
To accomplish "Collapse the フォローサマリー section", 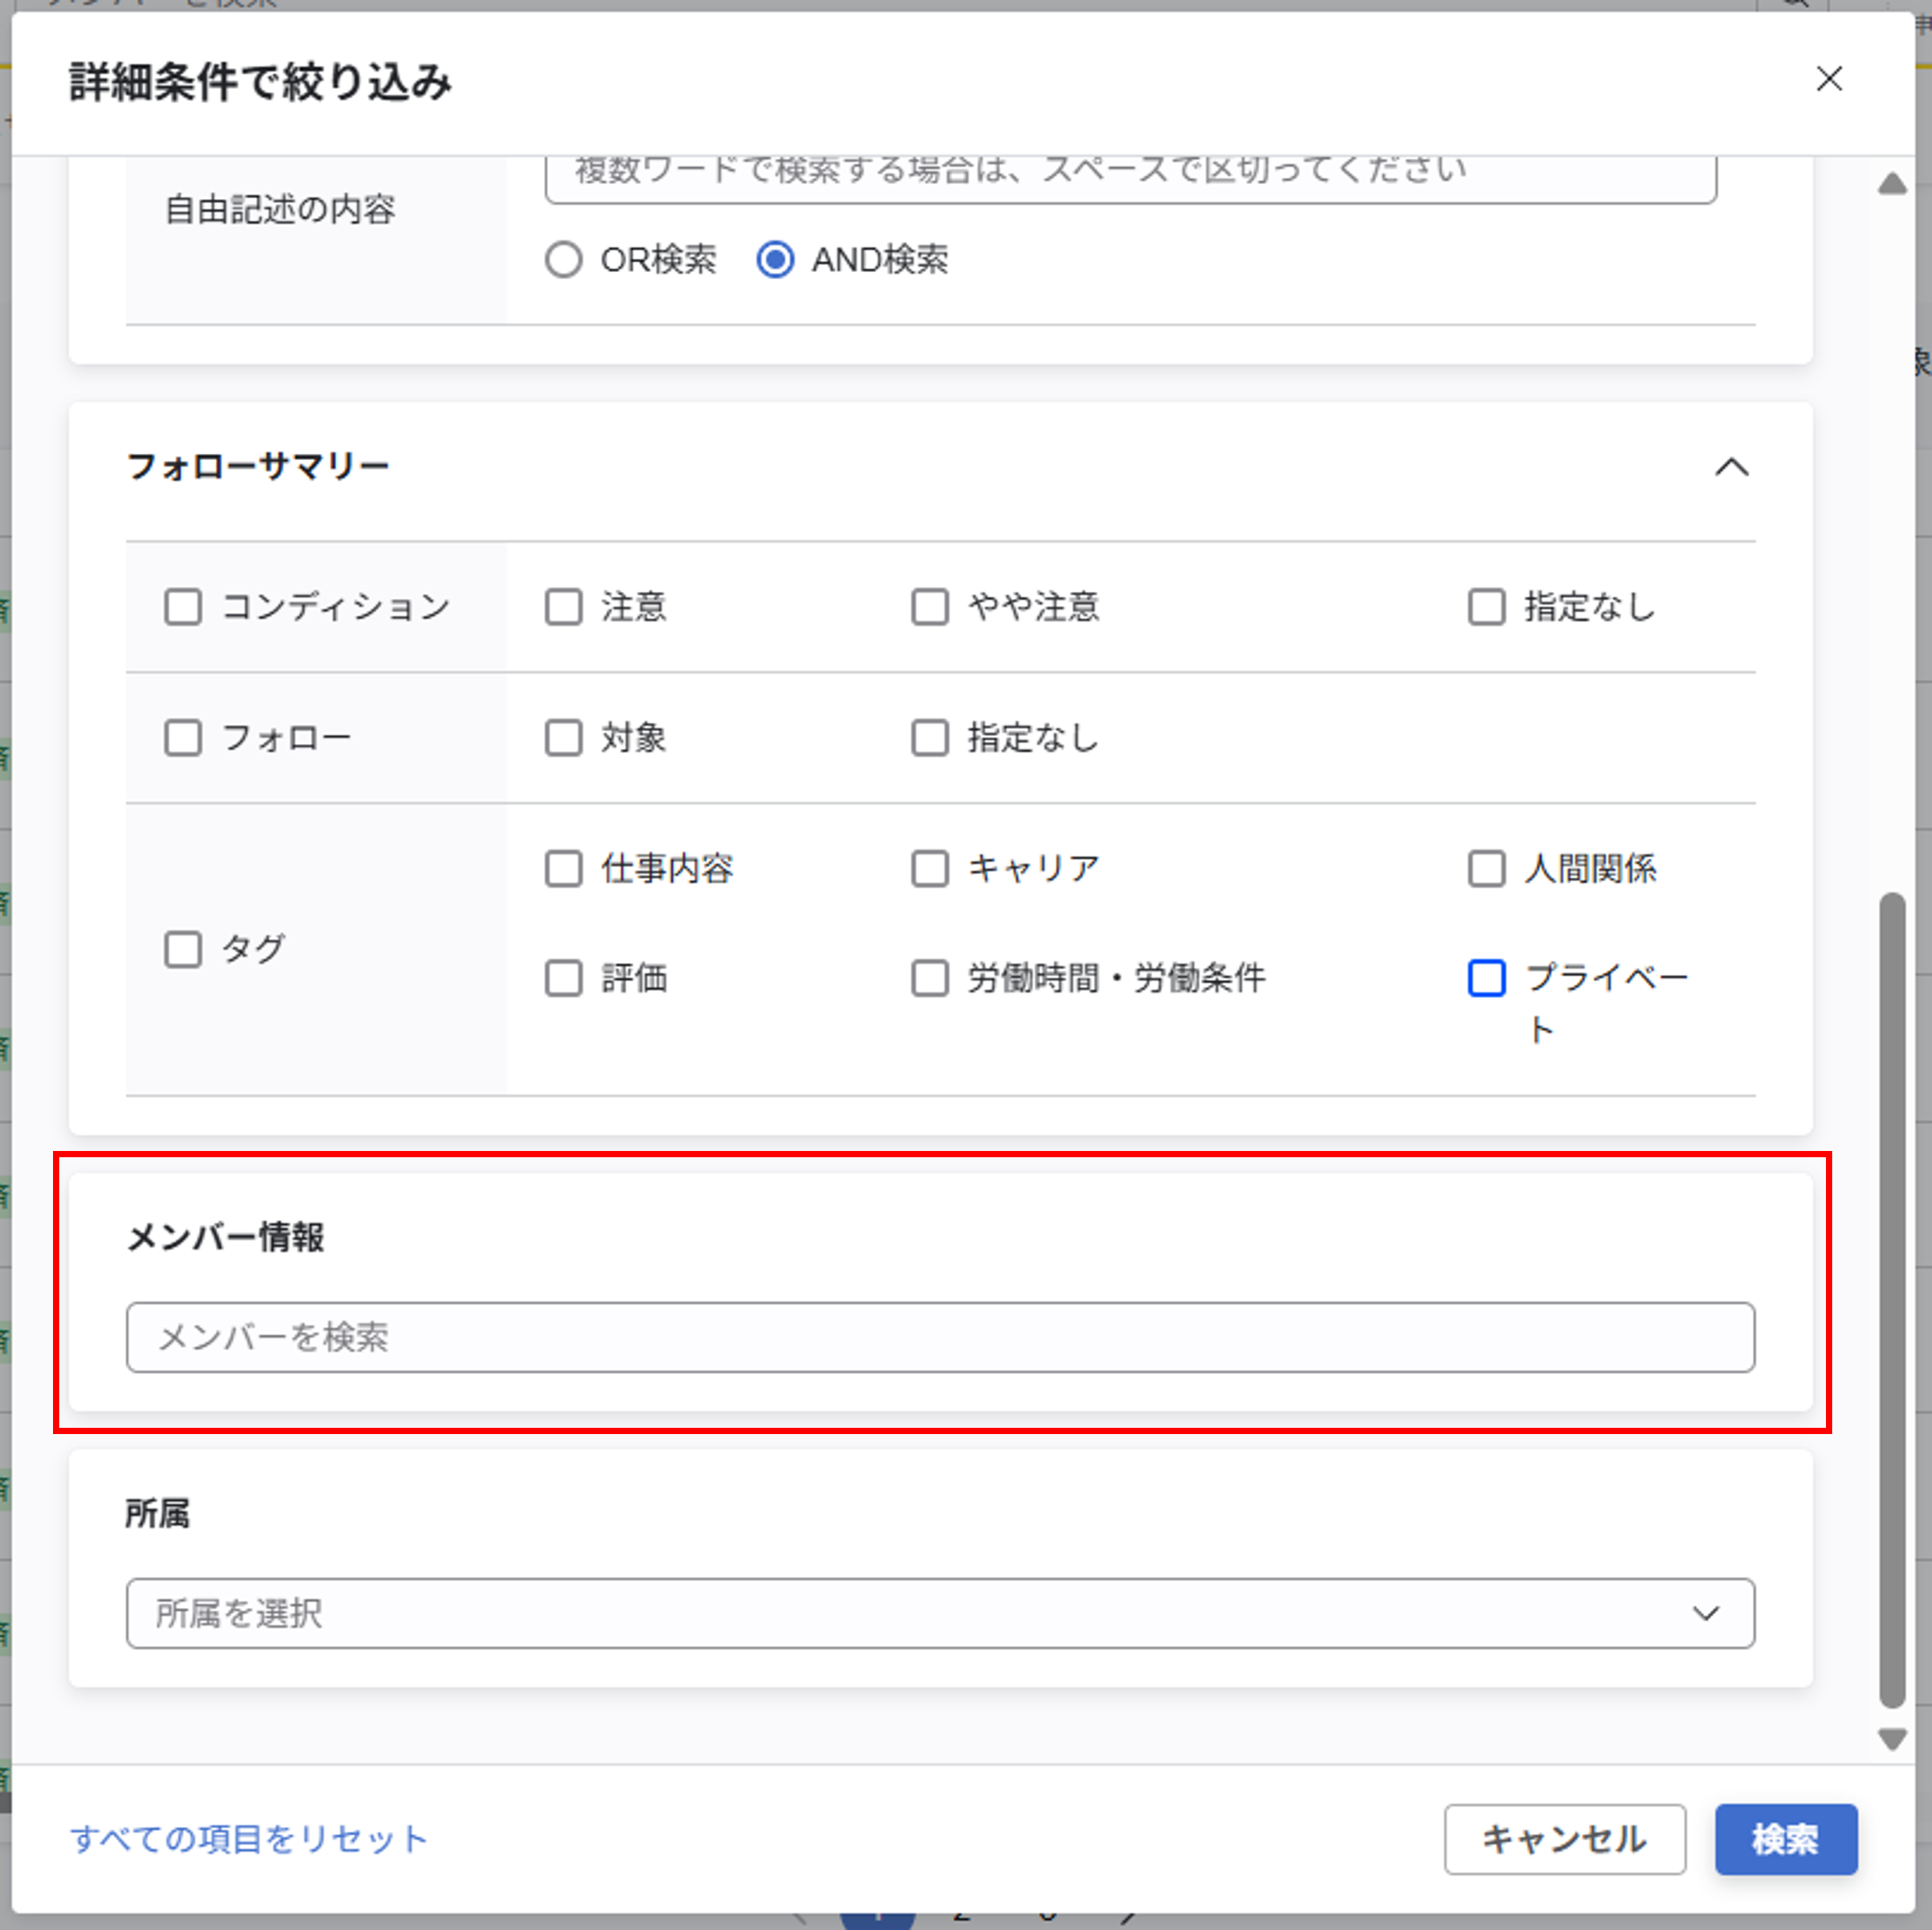I will [x=1733, y=467].
